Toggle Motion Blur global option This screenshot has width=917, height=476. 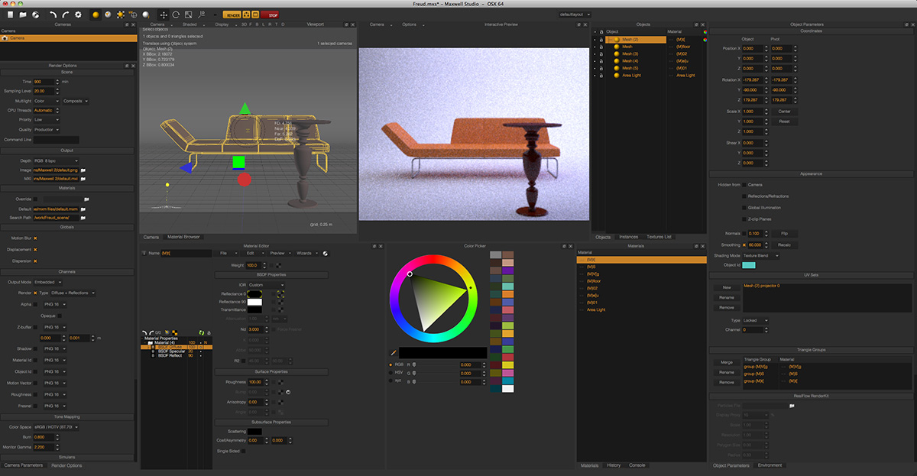click(35, 238)
